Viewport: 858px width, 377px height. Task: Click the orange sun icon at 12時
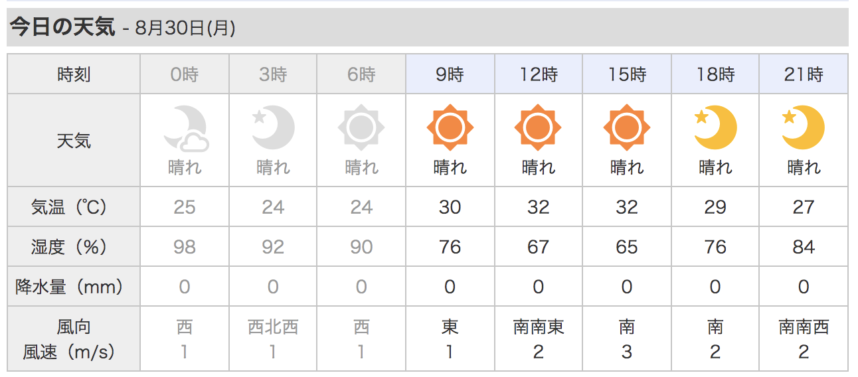click(x=538, y=127)
